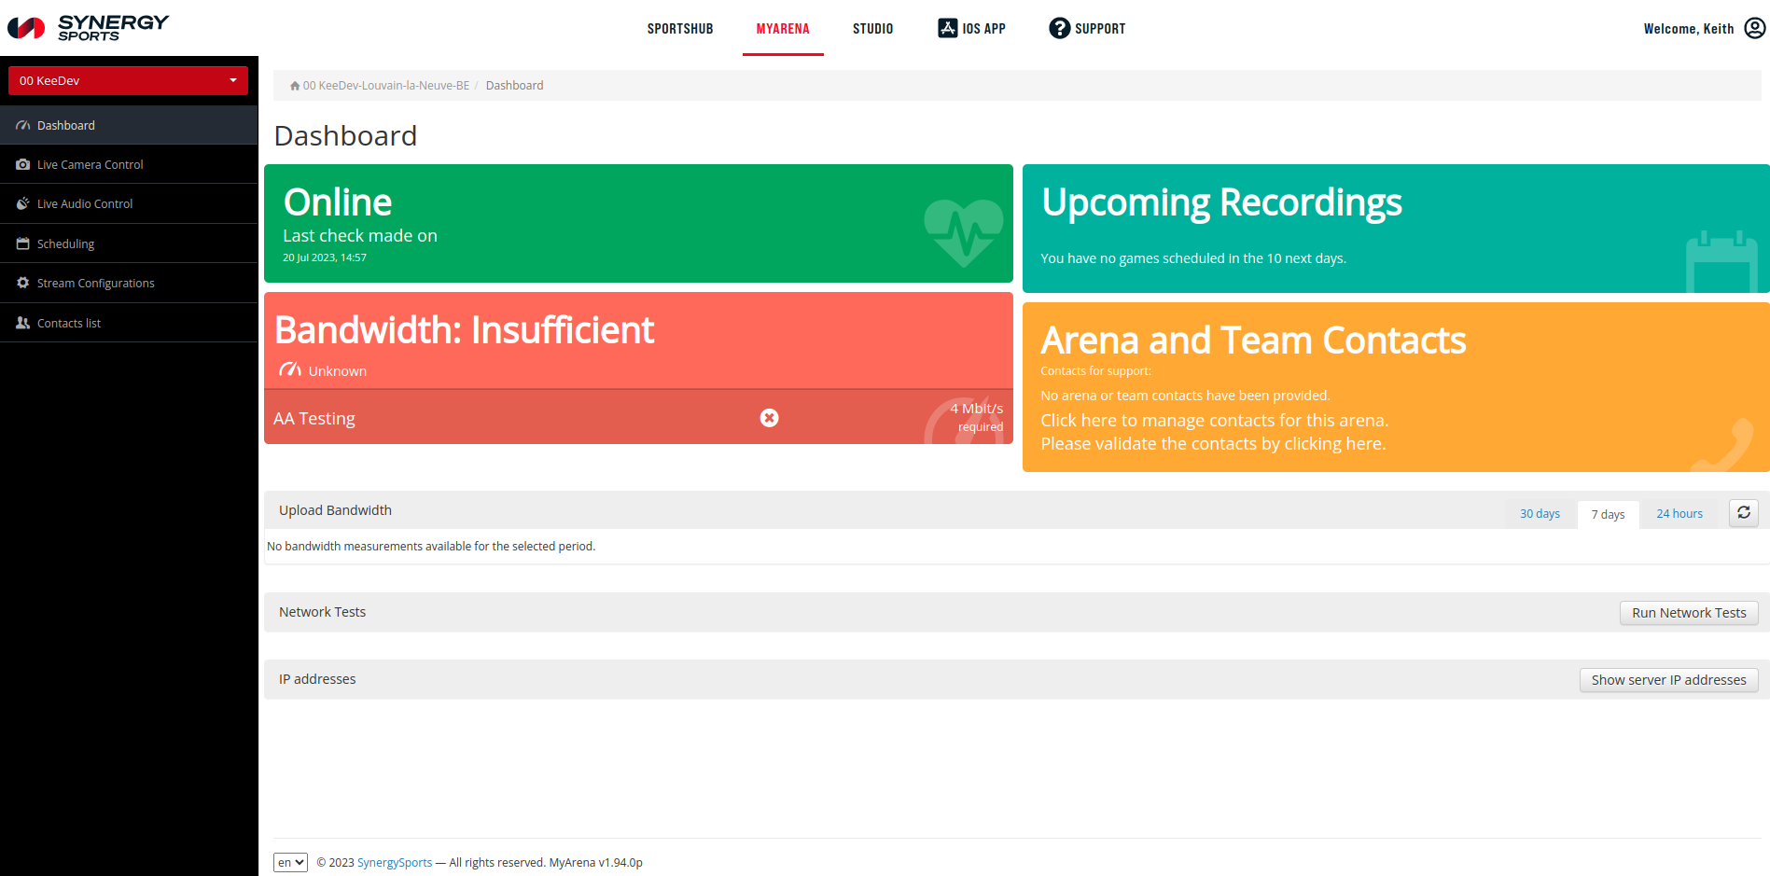Open Live Audio Control page
The height and width of the screenshot is (876, 1770).
tap(129, 203)
